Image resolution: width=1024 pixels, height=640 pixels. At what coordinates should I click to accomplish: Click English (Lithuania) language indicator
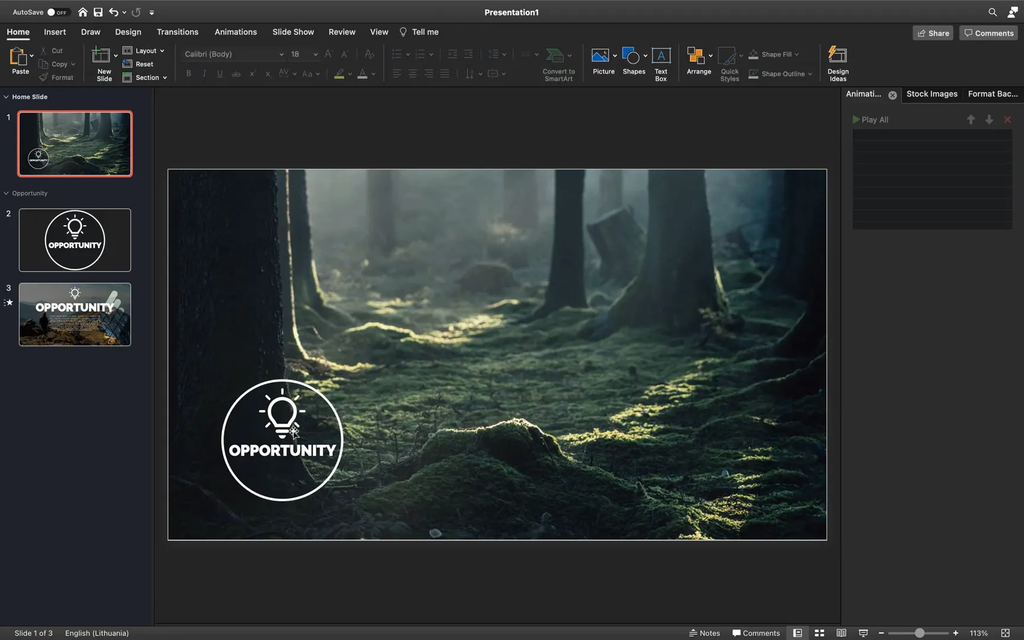pos(97,633)
